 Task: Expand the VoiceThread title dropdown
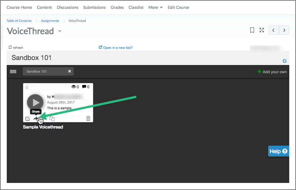[x=60, y=31]
